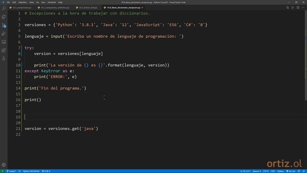This screenshot has width=307, height=173.
Task: Change indentation via Spaces: 4
Action: [x=257, y=171]
